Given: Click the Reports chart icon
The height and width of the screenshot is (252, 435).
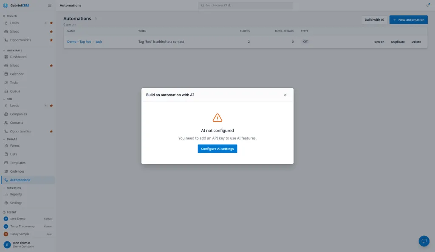Looking at the screenshot, I should click(6, 194).
